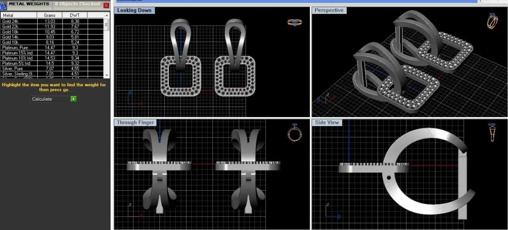Image resolution: width=508 pixels, height=230 pixels.
Task: Click the perspective ring icon in Perspective viewport
Action: 492,21
